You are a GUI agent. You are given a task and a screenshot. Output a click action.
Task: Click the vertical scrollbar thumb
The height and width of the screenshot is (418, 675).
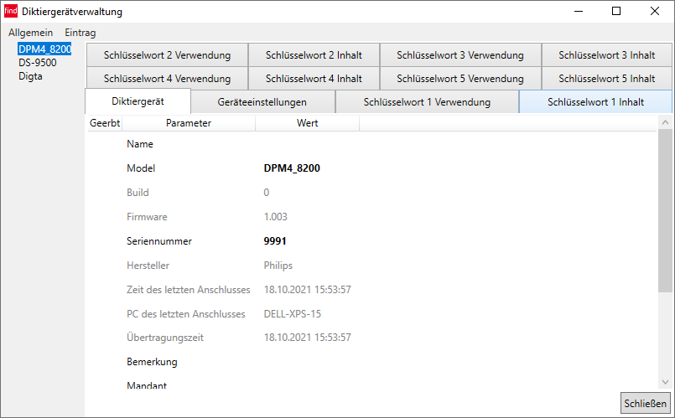click(665, 211)
